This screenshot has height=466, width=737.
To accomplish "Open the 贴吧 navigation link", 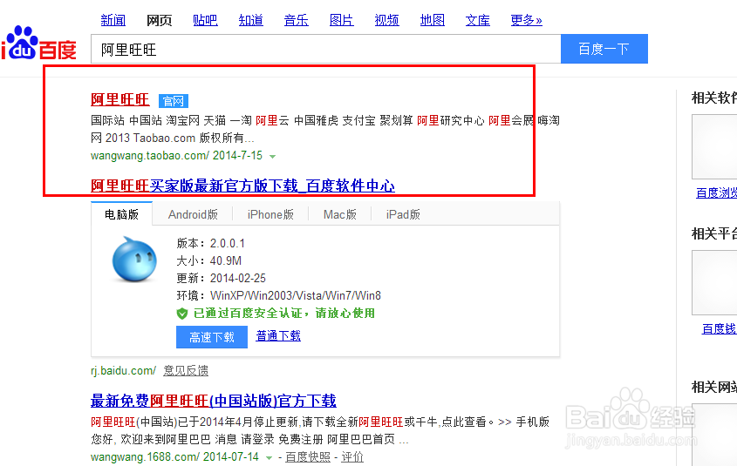I will coord(206,20).
